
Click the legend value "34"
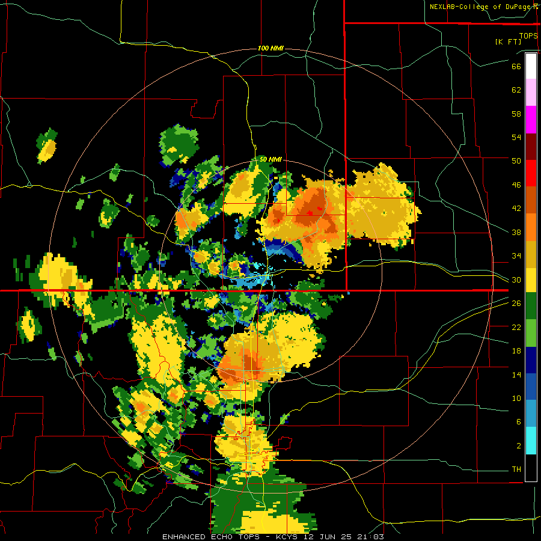point(516,256)
